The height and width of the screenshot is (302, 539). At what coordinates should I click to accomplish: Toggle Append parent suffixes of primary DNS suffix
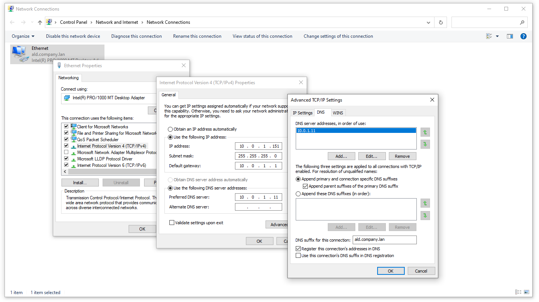[306, 186]
